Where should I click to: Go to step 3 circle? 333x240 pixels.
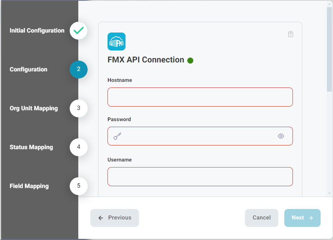[79, 108]
